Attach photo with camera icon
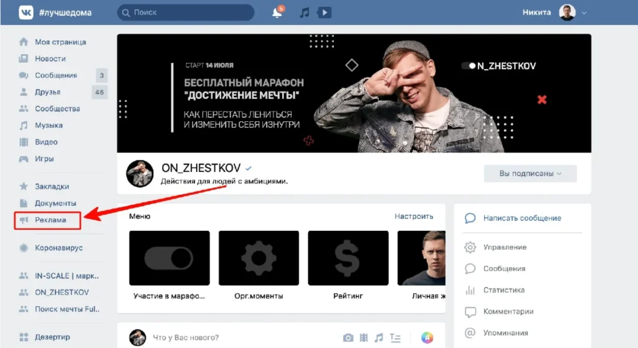Viewport: 638px width, 348px height. pos(348,337)
